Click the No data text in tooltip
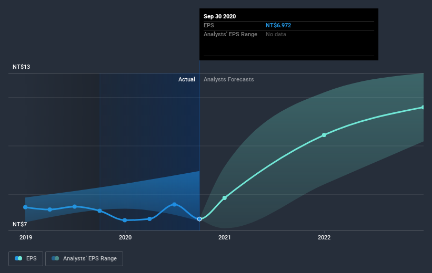Image resolution: width=432 pixels, height=273 pixels. [x=276, y=34]
